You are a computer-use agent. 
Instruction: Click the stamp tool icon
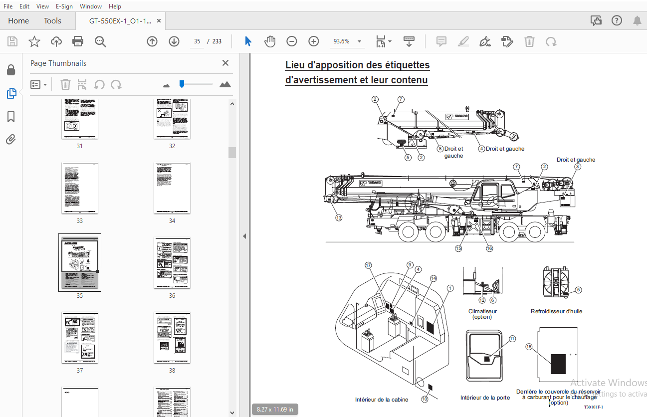click(x=507, y=41)
